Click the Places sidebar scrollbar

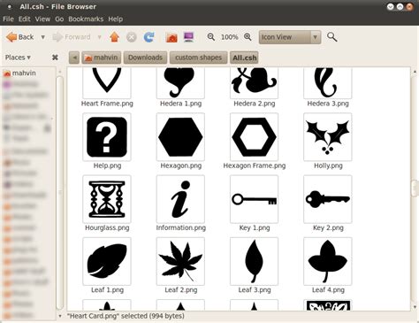(x=60, y=193)
